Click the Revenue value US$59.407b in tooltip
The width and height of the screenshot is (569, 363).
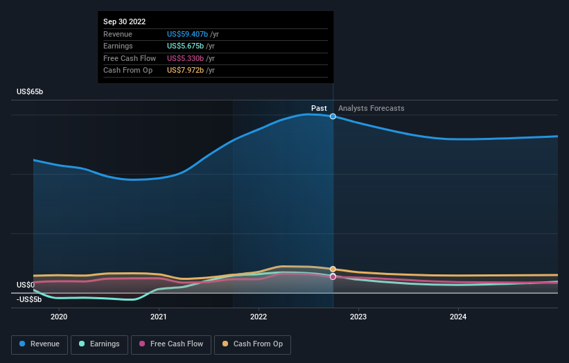[x=187, y=34]
